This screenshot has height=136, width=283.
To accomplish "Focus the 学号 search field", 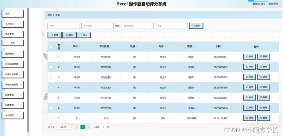I will pyautogui.click(x=64, y=26).
